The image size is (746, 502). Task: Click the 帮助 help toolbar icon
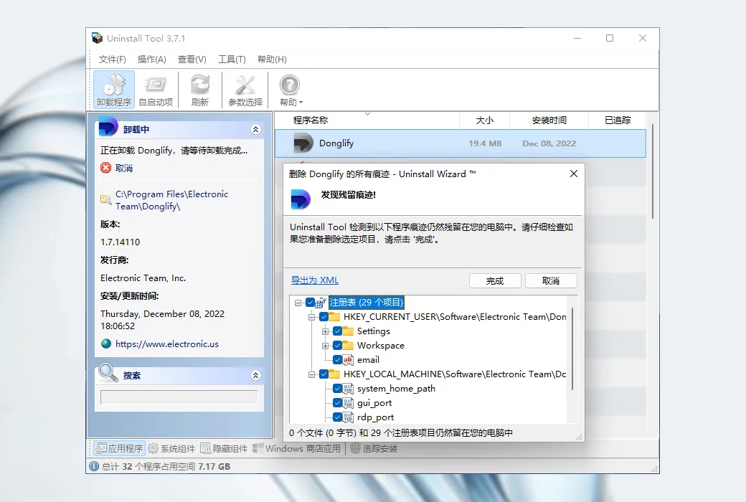(289, 85)
